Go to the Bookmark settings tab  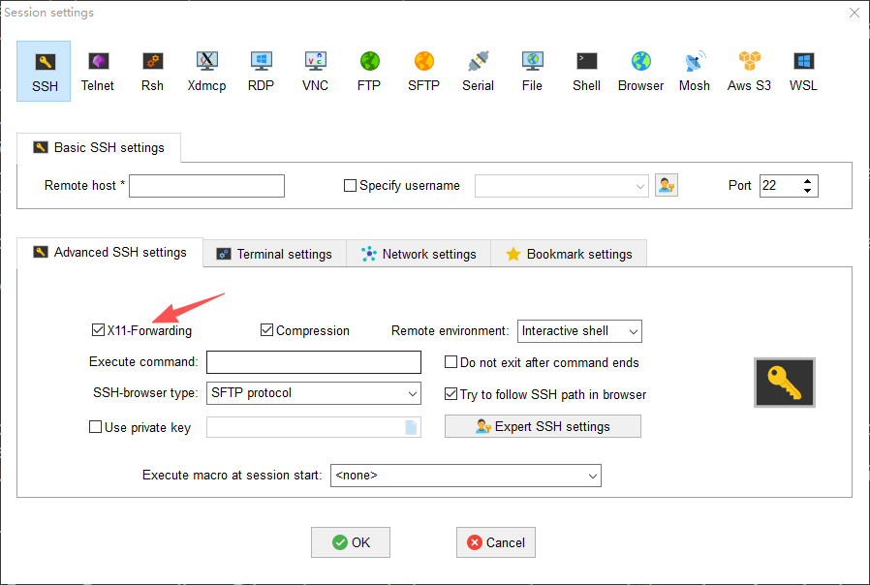click(569, 254)
